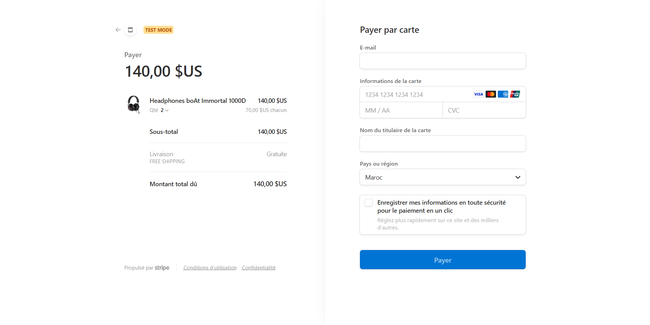Viewport: 650px width, 325px height.
Task: Click the Visa card brand icon
Action: click(x=478, y=94)
